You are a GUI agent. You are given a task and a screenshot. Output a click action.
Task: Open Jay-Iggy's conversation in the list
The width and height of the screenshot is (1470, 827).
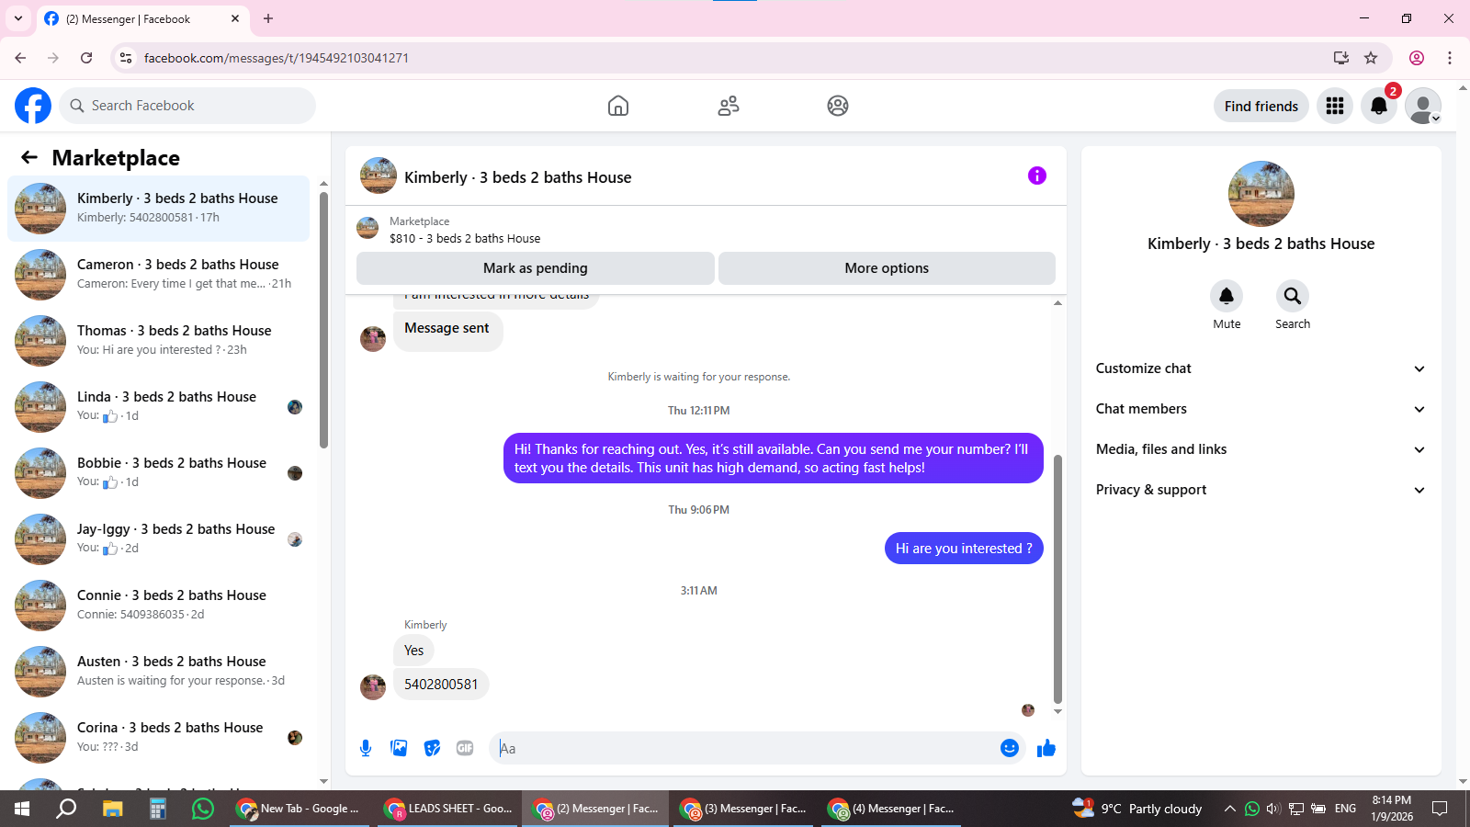click(x=158, y=538)
